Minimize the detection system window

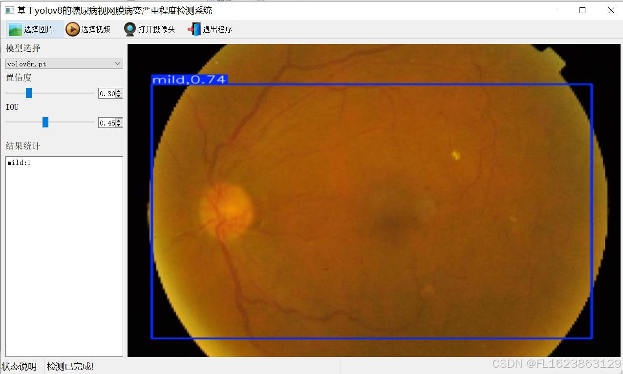[554, 10]
